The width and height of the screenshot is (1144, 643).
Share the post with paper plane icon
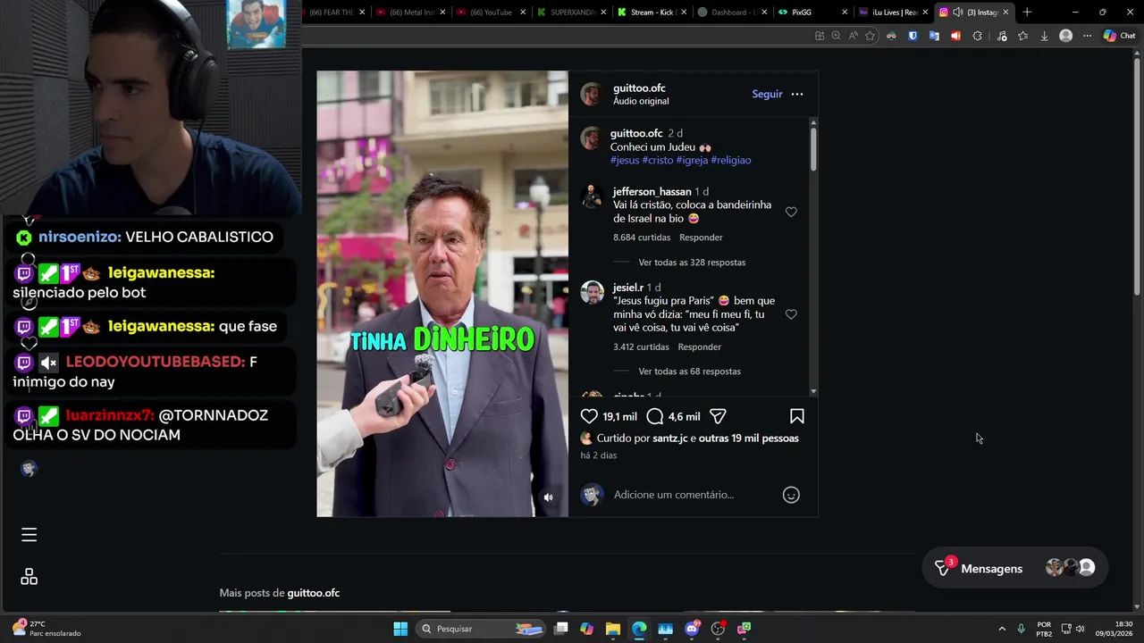click(718, 416)
